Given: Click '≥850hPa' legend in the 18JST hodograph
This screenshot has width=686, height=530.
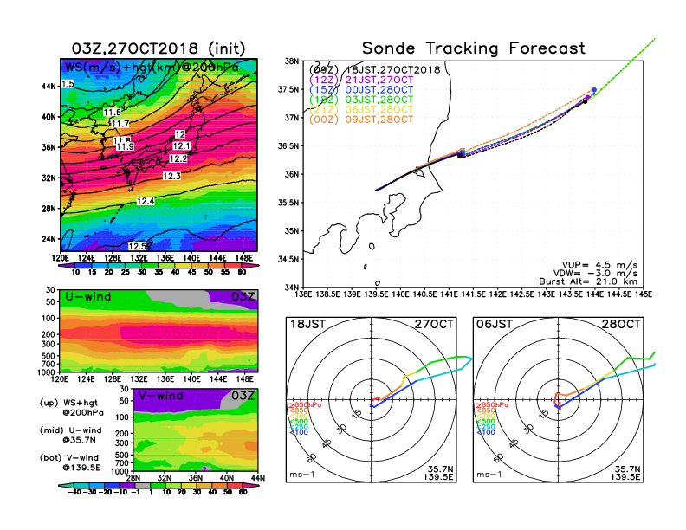Looking at the screenshot, I should (306, 405).
